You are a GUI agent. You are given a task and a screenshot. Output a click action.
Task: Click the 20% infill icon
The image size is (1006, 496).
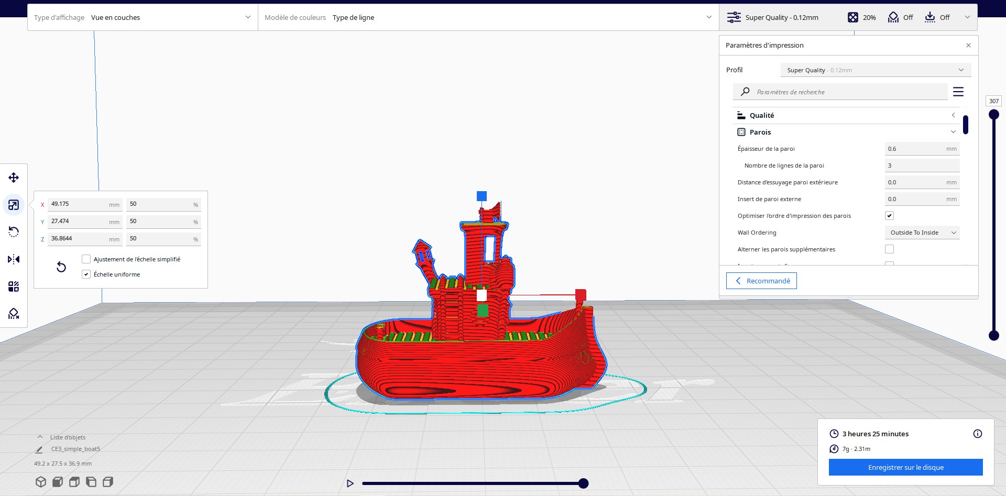(x=853, y=17)
